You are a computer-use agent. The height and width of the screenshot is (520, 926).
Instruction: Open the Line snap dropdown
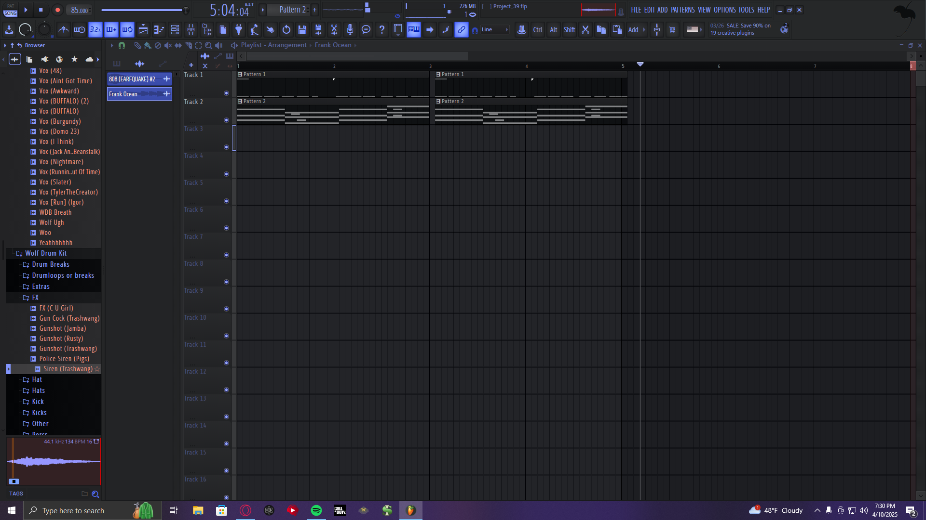pos(495,30)
